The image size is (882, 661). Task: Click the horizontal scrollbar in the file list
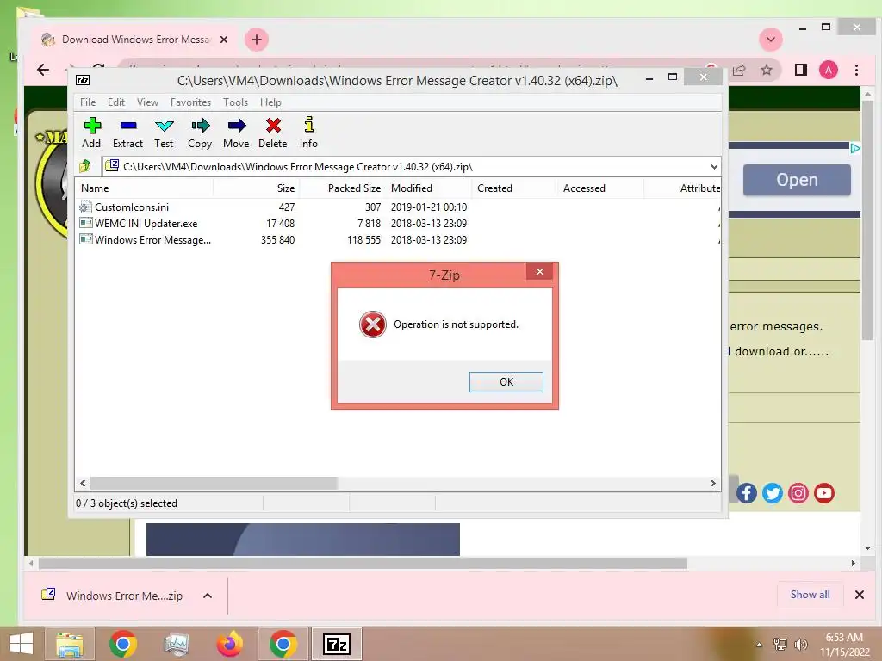click(x=214, y=483)
